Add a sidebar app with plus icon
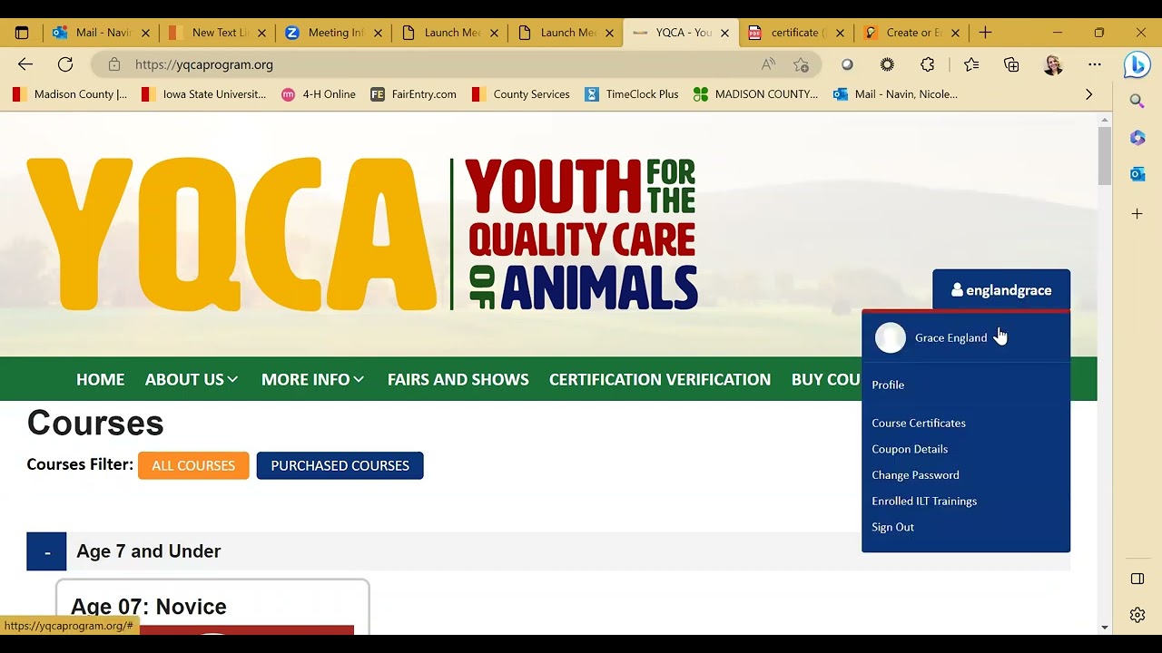 [x=1137, y=214]
